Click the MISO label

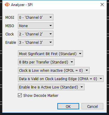[x=10, y=26]
